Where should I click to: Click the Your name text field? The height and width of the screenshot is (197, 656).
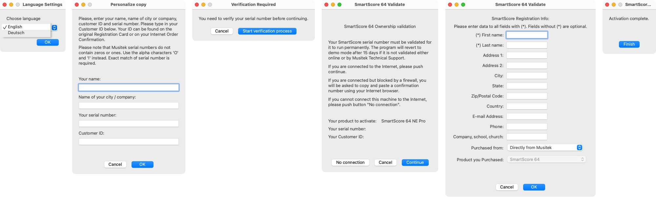click(x=129, y=87)
